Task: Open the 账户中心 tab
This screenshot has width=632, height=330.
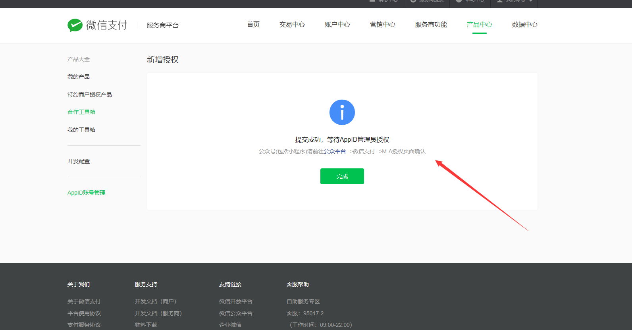Action: [337, 25]
